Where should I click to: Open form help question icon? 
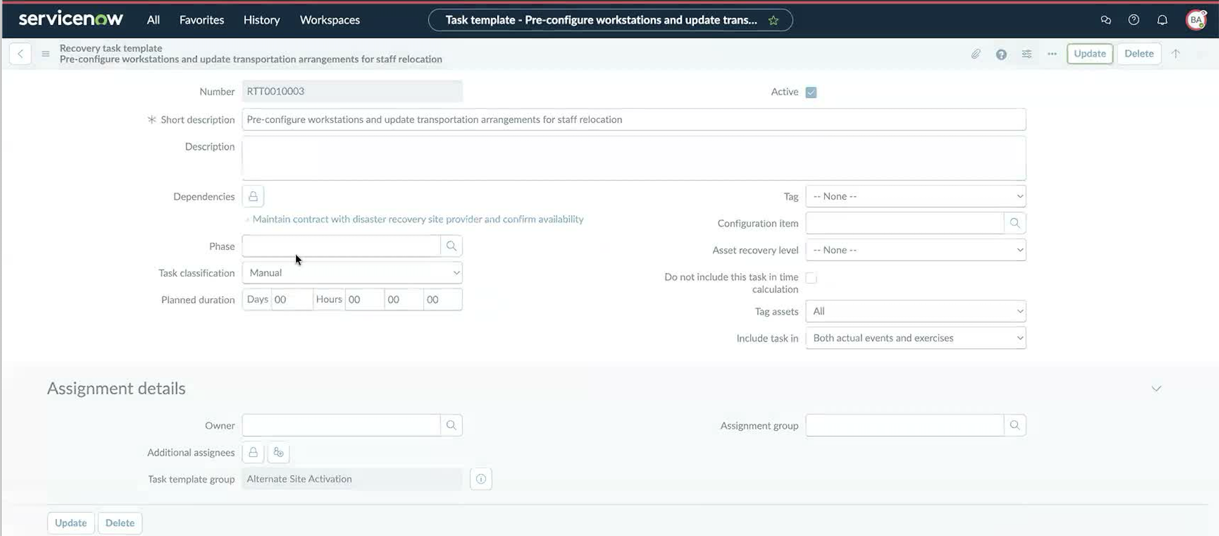click(1001, 54)
